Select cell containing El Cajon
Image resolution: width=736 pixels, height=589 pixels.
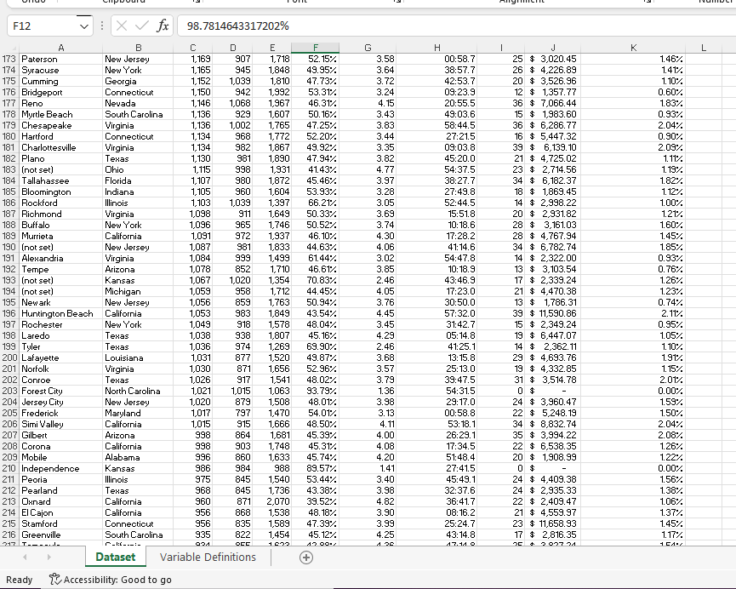[x=60, y=513]
